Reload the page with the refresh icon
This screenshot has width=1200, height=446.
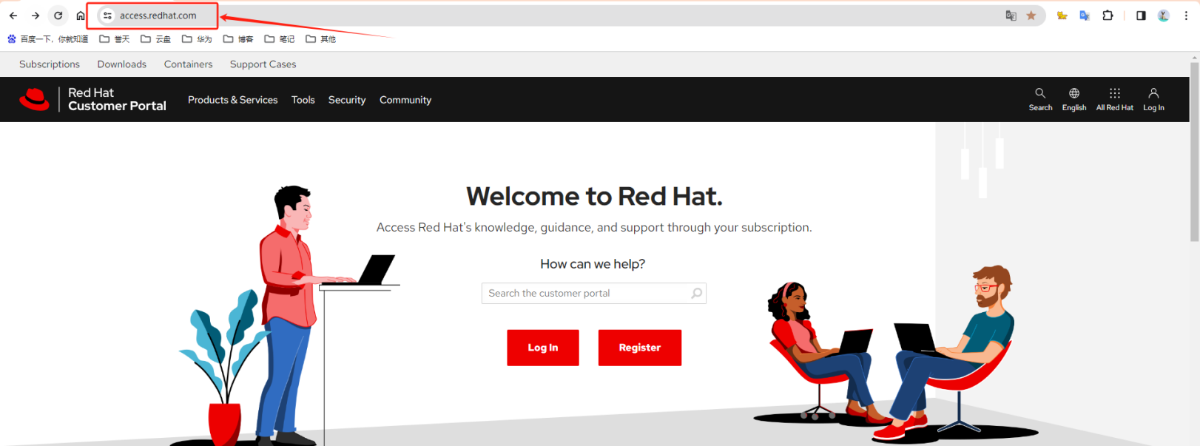[x=58, y=16]
